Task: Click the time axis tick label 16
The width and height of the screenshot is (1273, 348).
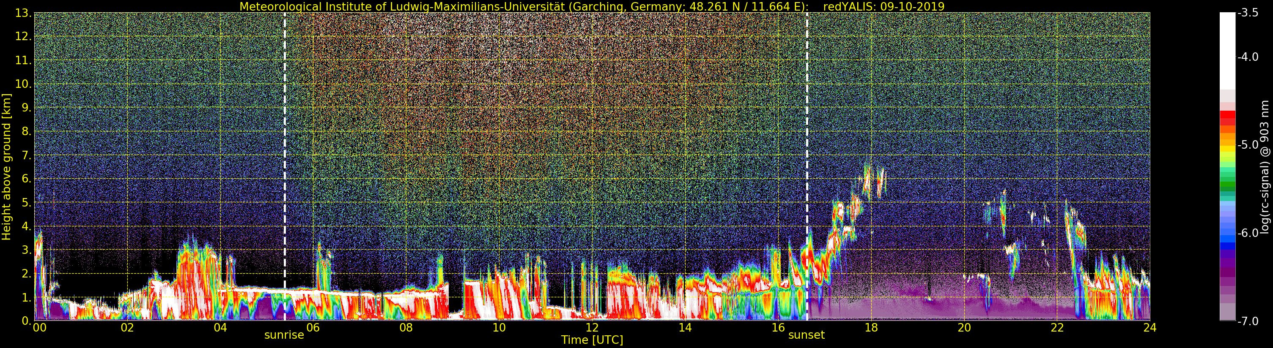Action: tap(778, 328)
